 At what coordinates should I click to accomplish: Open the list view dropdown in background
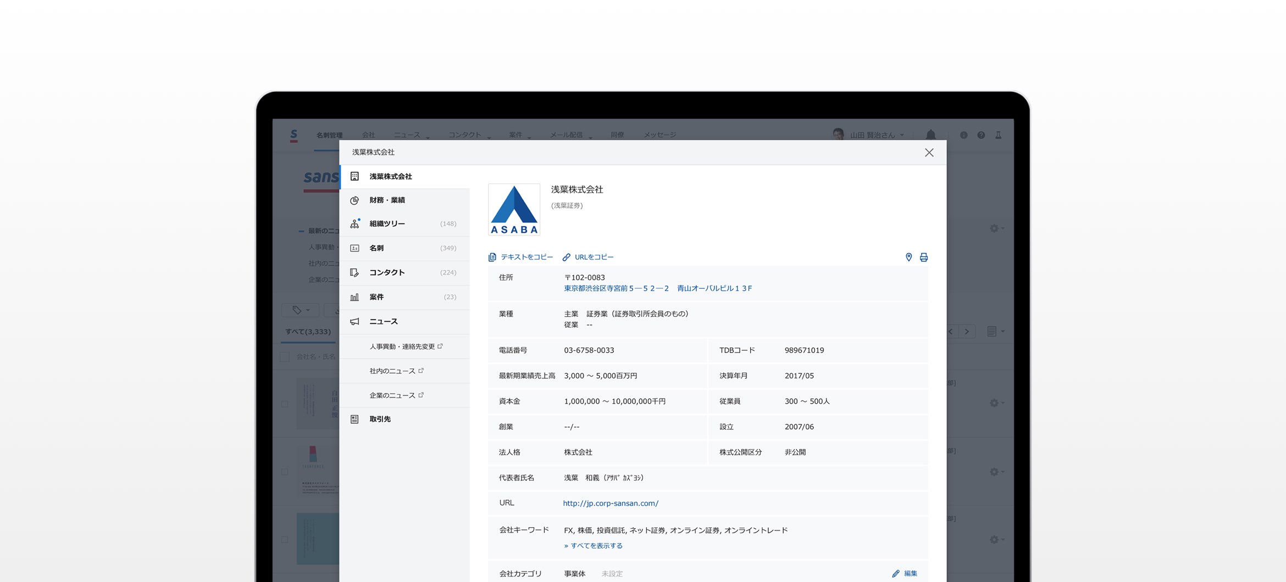(996, 332)
